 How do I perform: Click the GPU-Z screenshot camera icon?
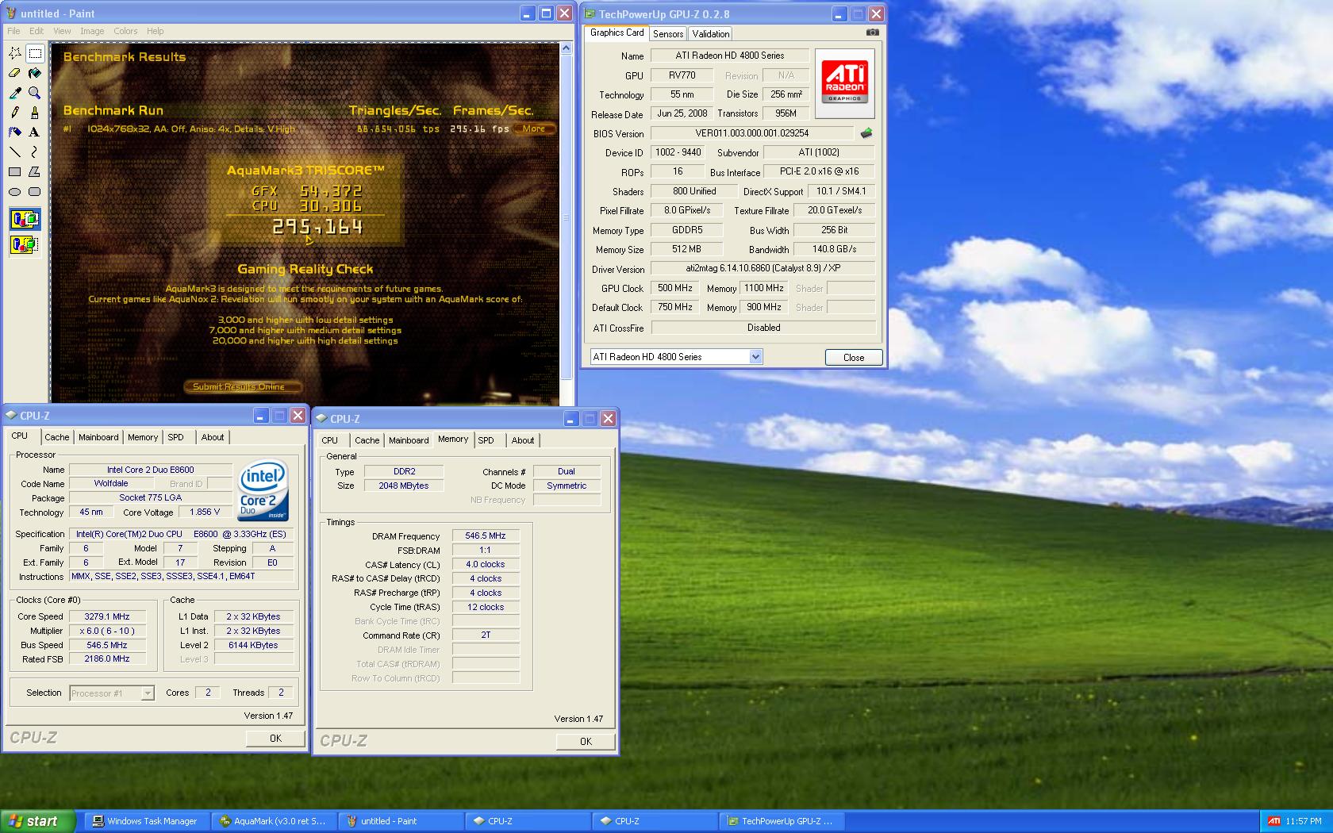pos(872,33)
